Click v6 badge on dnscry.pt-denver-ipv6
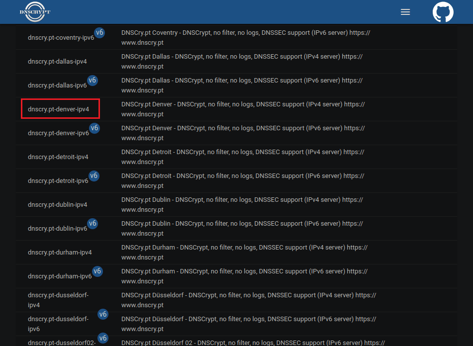Screen dimensions: 473x346 tap(95, 128)
